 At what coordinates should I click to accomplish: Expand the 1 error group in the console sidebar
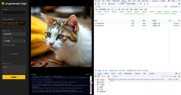point(96,85)
